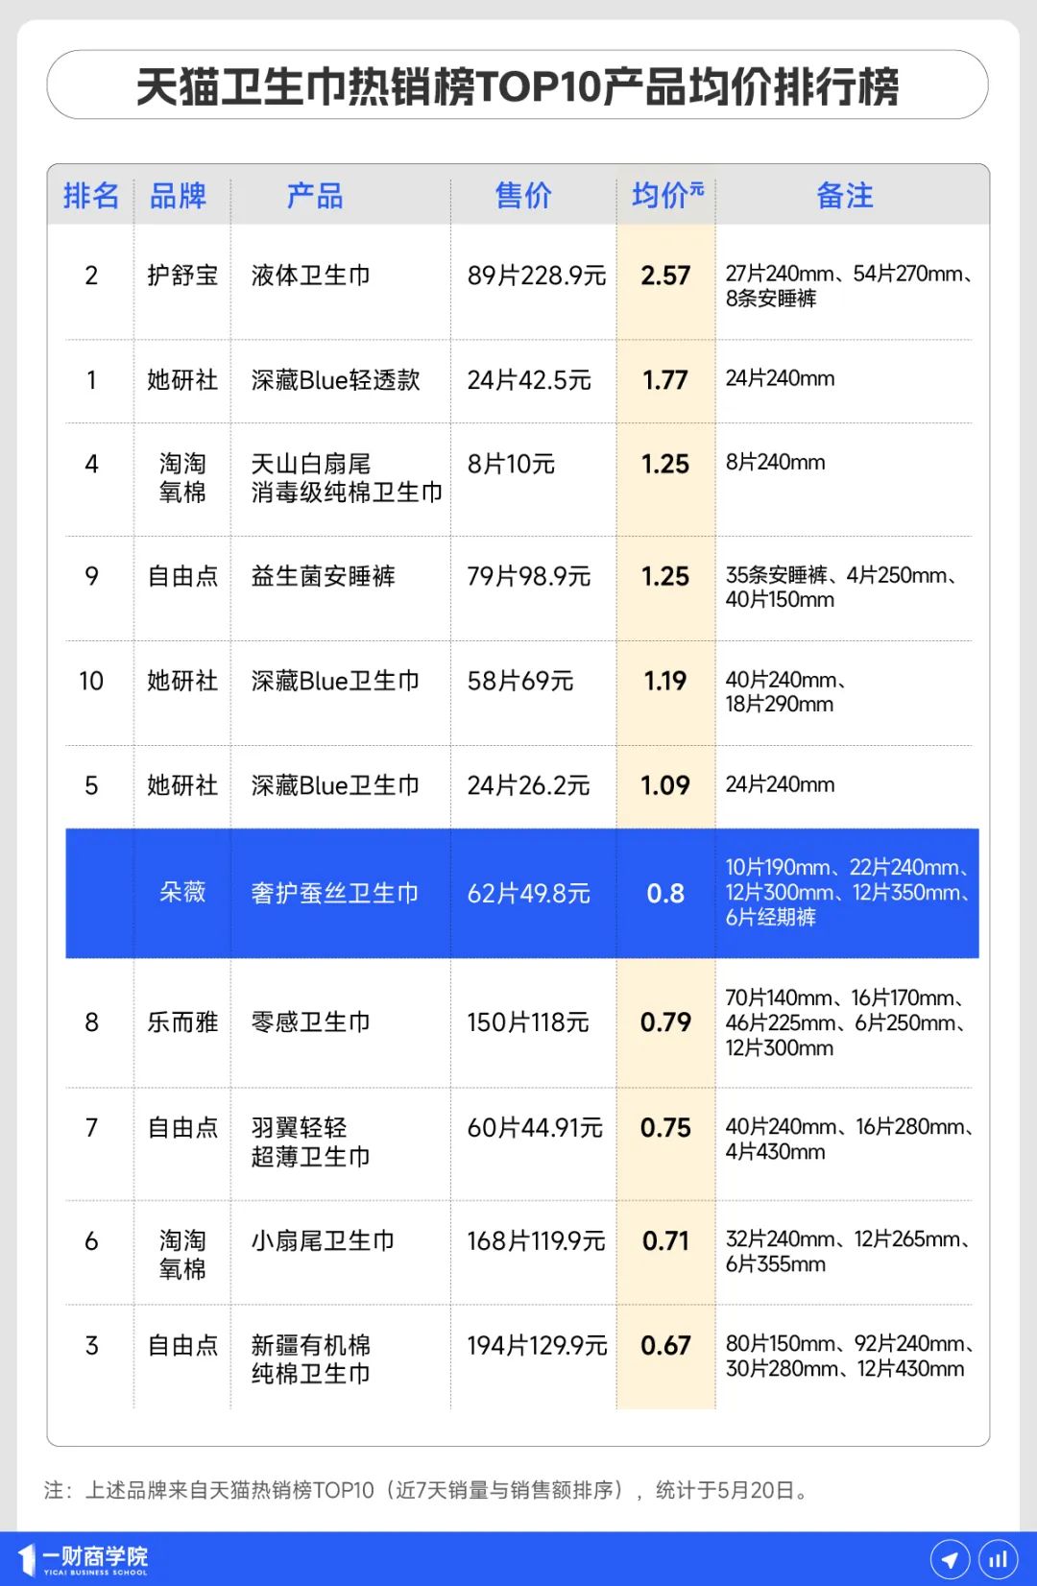
Task: Select the 液体卫生巾 product name
Action: pyautogui.click(x=311, y=276)
